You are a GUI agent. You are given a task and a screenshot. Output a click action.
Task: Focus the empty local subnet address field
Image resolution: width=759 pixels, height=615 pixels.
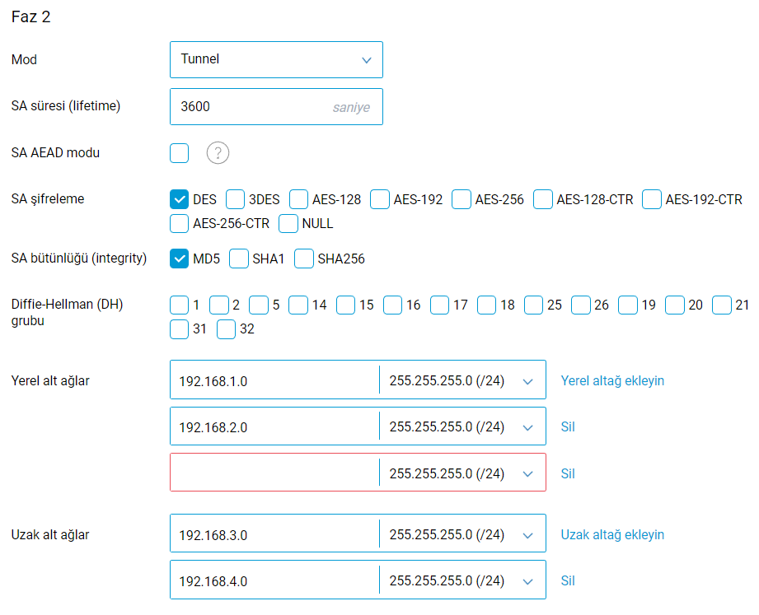(x=274, y=473)
